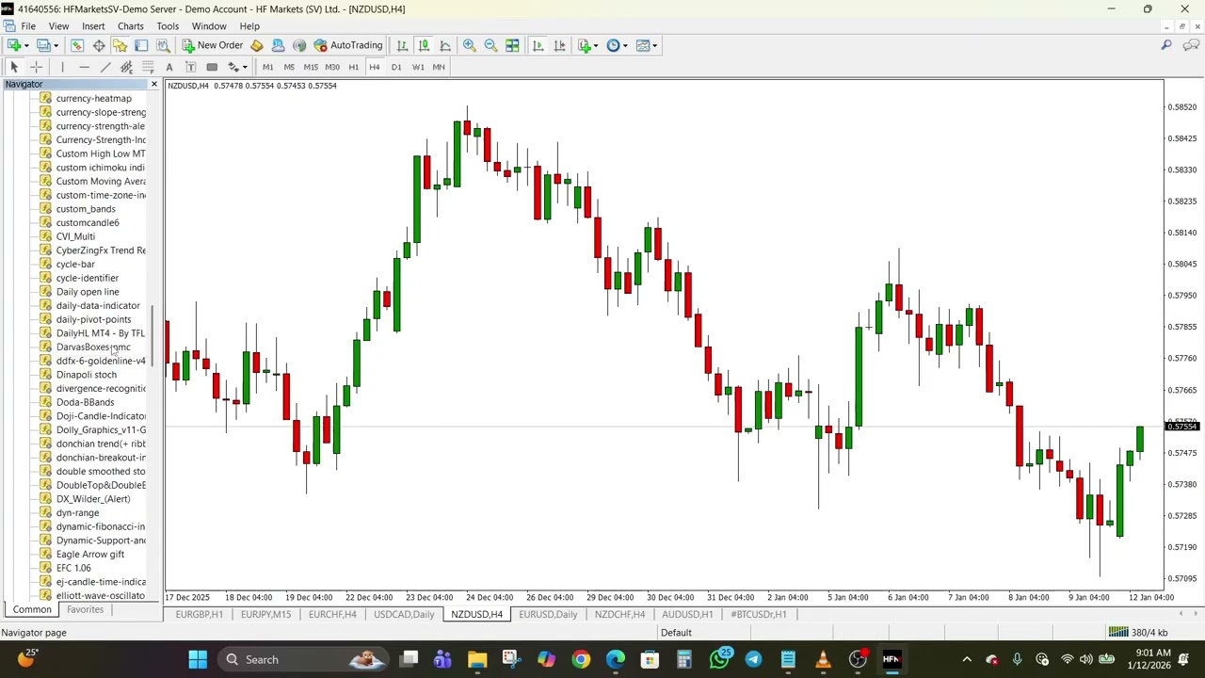Image resolution: width=1205 pixels, height=678 pixels.
Task: Open the Periods clock dropdown
Action: (x=617, y=45)
